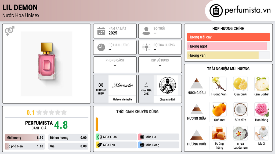Click the PHONG CÁCH style box
This screenshot has width=275, height=154.
(x=115, y=65)
